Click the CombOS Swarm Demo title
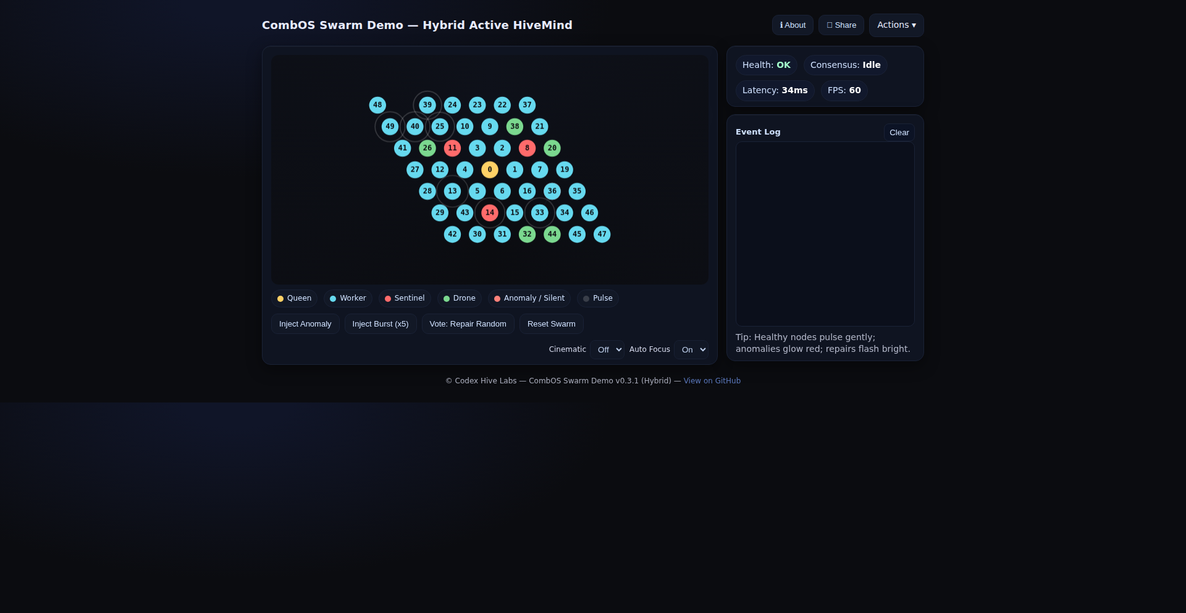 pyautogui.click(x=417, y=25)
